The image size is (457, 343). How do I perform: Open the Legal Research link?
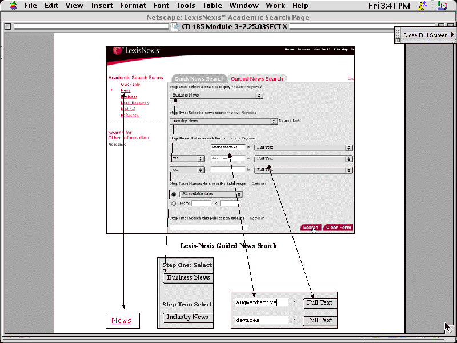(135, 103)
